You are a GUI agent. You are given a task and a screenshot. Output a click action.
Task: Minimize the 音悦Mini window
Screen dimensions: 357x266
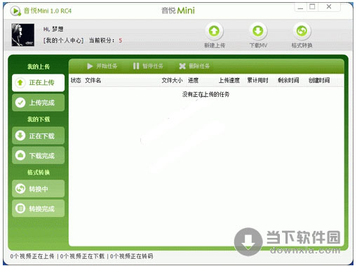300,7
